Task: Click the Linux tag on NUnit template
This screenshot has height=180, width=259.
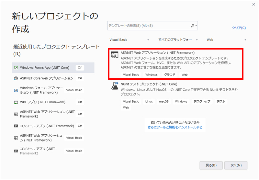Action: [149, 102]
